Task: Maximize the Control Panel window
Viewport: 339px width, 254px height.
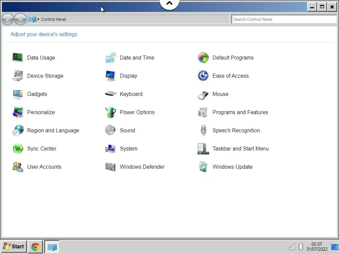Action: (322, 7)
